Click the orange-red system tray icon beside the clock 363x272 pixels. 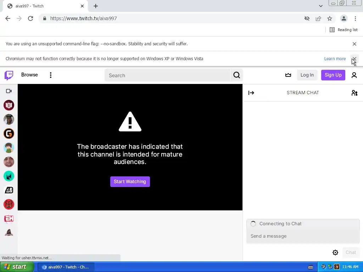[x=337, y=267]
